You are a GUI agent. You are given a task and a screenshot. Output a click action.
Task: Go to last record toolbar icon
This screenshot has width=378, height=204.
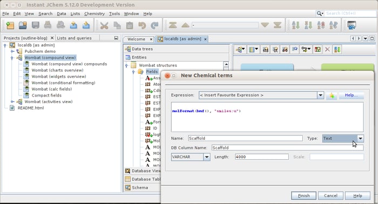278,25
